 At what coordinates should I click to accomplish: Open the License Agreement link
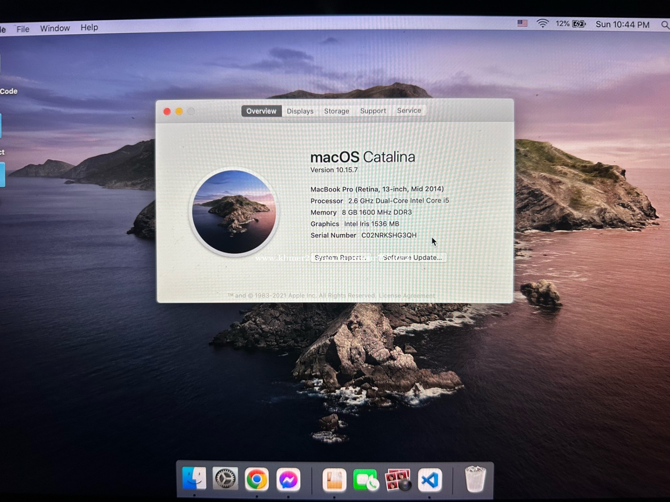(x=406, y=295)
